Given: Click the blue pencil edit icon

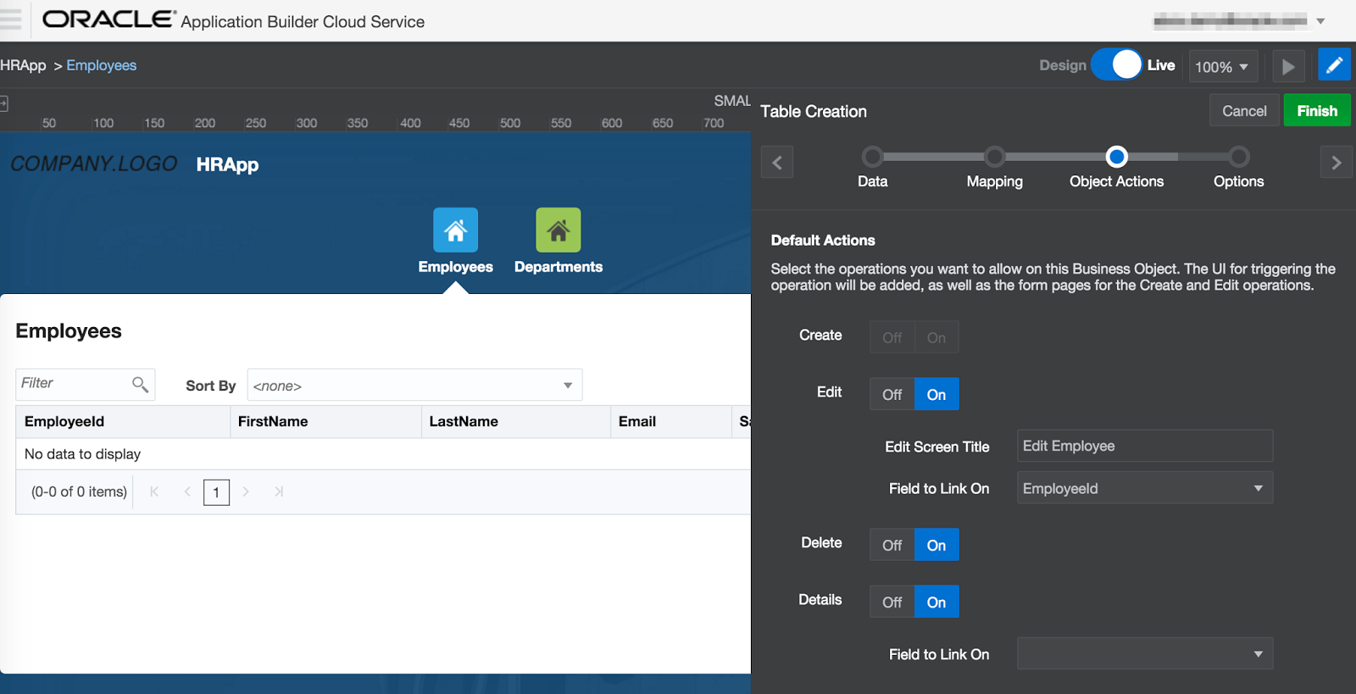Looking at the screenshot, I should tap(1334, 65).
